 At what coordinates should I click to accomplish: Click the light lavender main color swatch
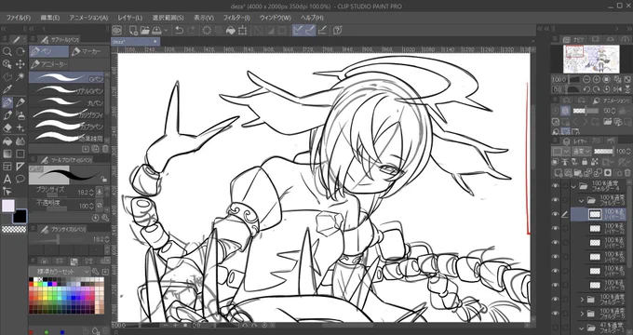(8, 206)
